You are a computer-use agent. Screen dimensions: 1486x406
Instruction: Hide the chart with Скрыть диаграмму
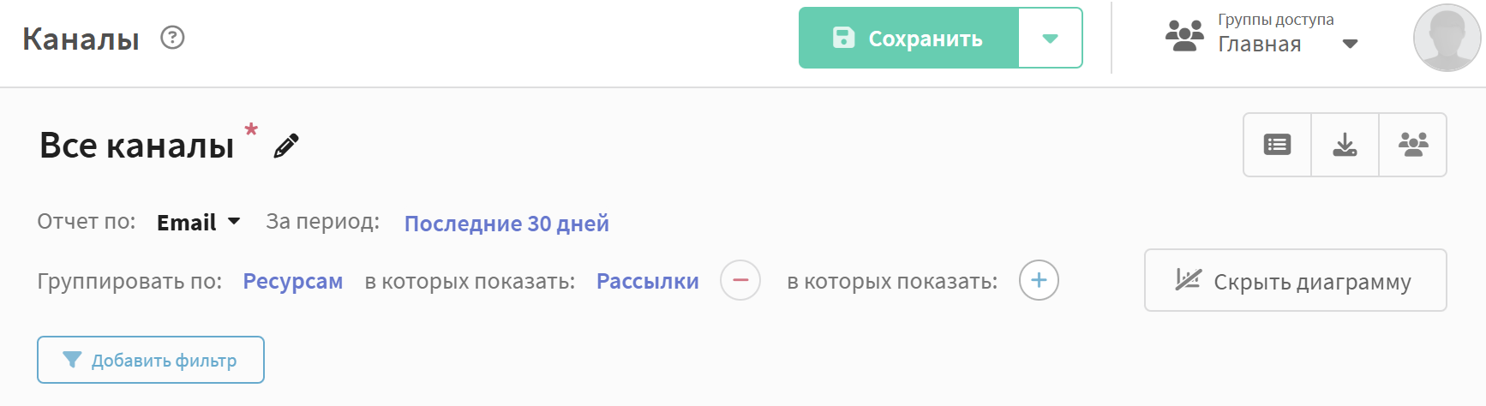(x=1295, y=280)
